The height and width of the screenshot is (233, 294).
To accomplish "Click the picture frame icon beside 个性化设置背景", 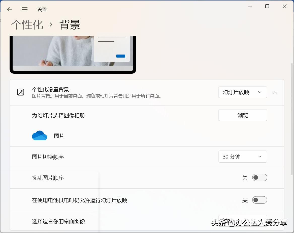I will [21, 92].
